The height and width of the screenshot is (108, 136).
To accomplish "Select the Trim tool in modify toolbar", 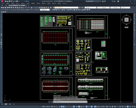I will click(135, 31).
